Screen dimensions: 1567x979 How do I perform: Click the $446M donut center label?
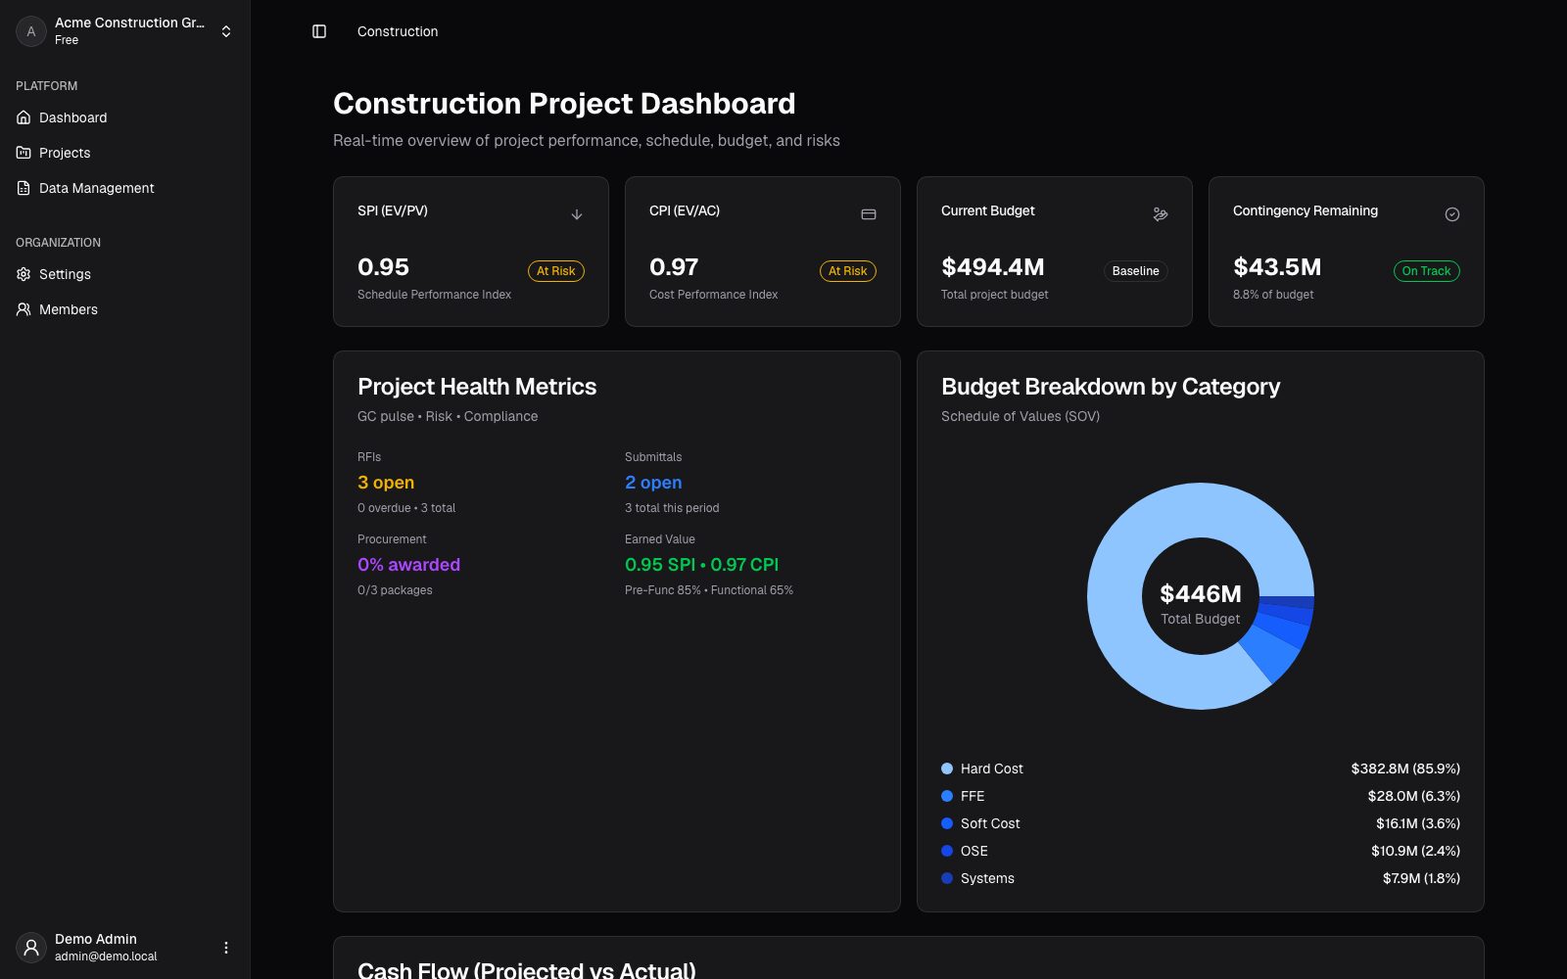(1201, 594)
